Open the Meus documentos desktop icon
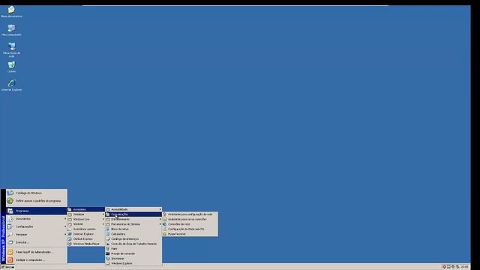Image resolution: width=480 pixels, height=270 pixels. click(11, 12)
